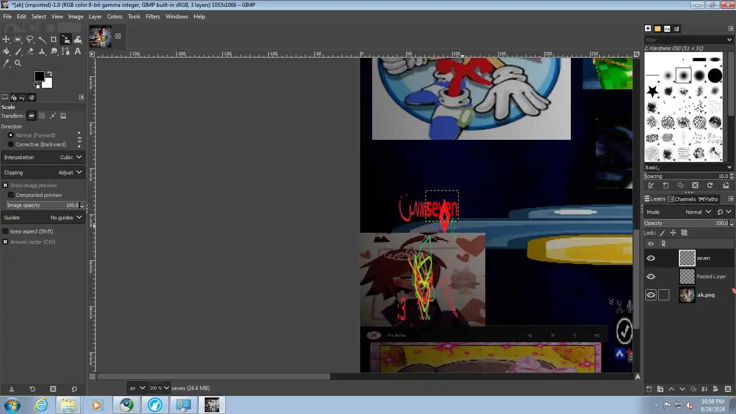Screen dimensions: 736x414
Task: Open Internet Explorer from the taskbar
Action: point(41,405)
